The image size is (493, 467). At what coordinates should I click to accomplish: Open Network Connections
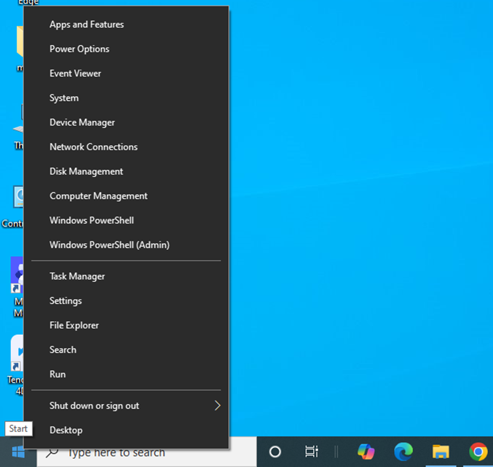pyautogui.click(x=94, y=147)
